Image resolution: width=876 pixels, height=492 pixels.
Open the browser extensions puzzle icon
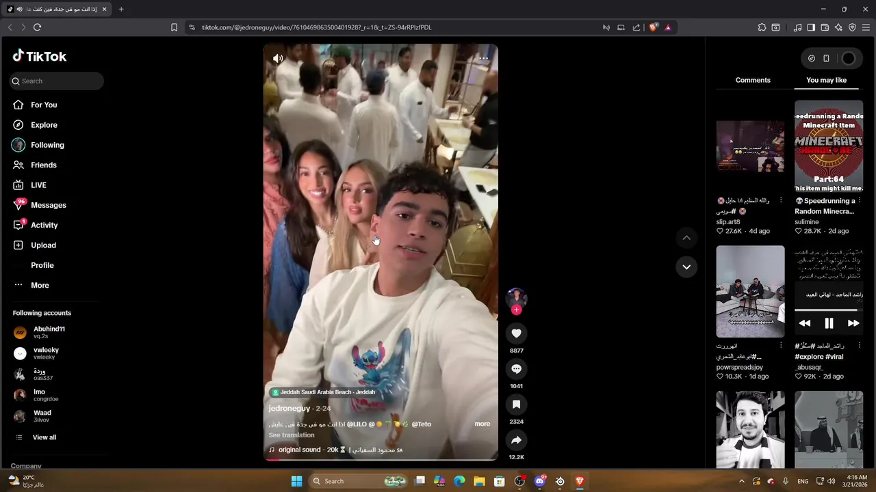coord(762,27)
